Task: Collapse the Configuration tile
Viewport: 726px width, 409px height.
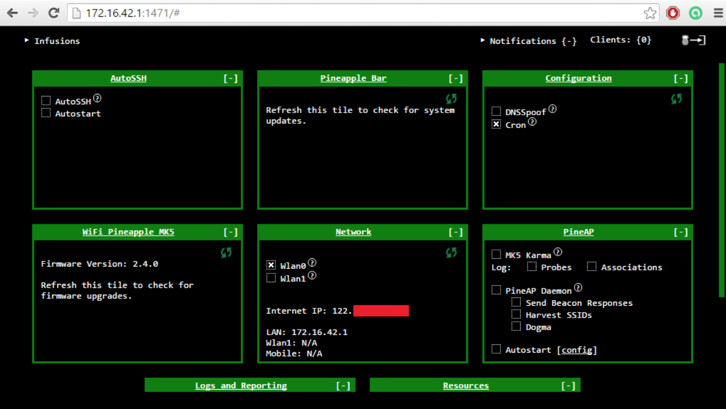Action: [681, 78]
